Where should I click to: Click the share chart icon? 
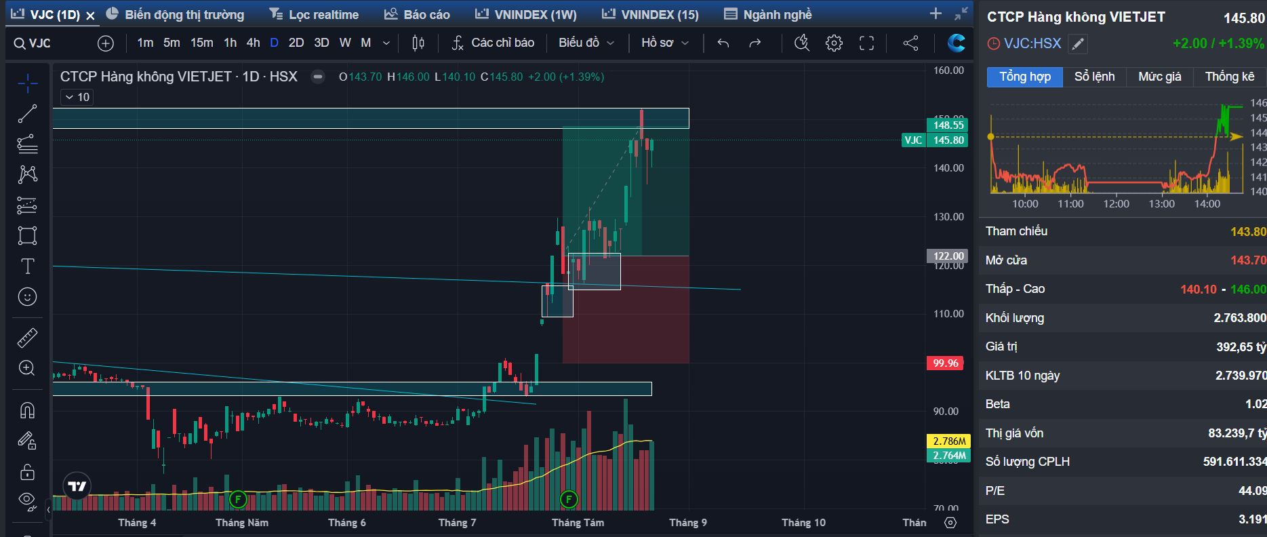tap(910, 43)
